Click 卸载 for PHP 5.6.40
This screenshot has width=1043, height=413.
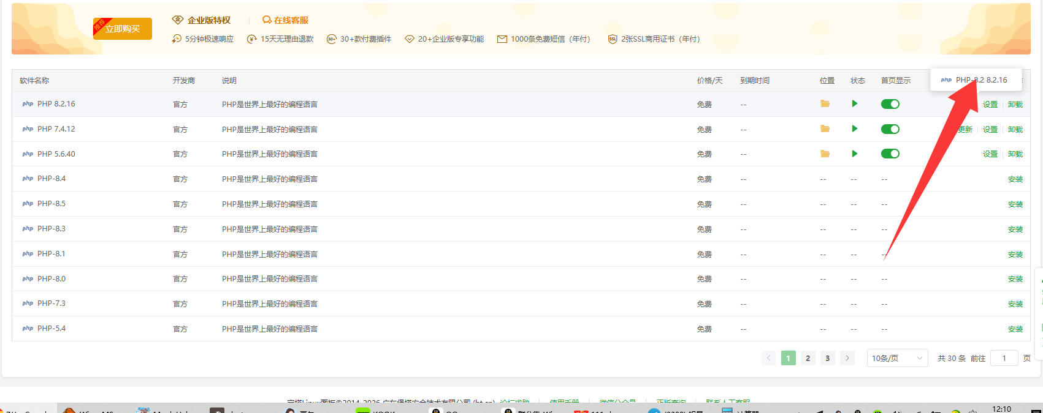[x=1015, y=154]
